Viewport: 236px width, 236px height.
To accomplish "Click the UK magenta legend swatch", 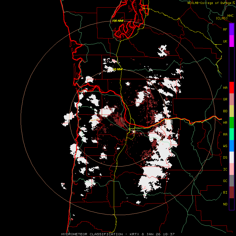I will [x=232, y=41].
